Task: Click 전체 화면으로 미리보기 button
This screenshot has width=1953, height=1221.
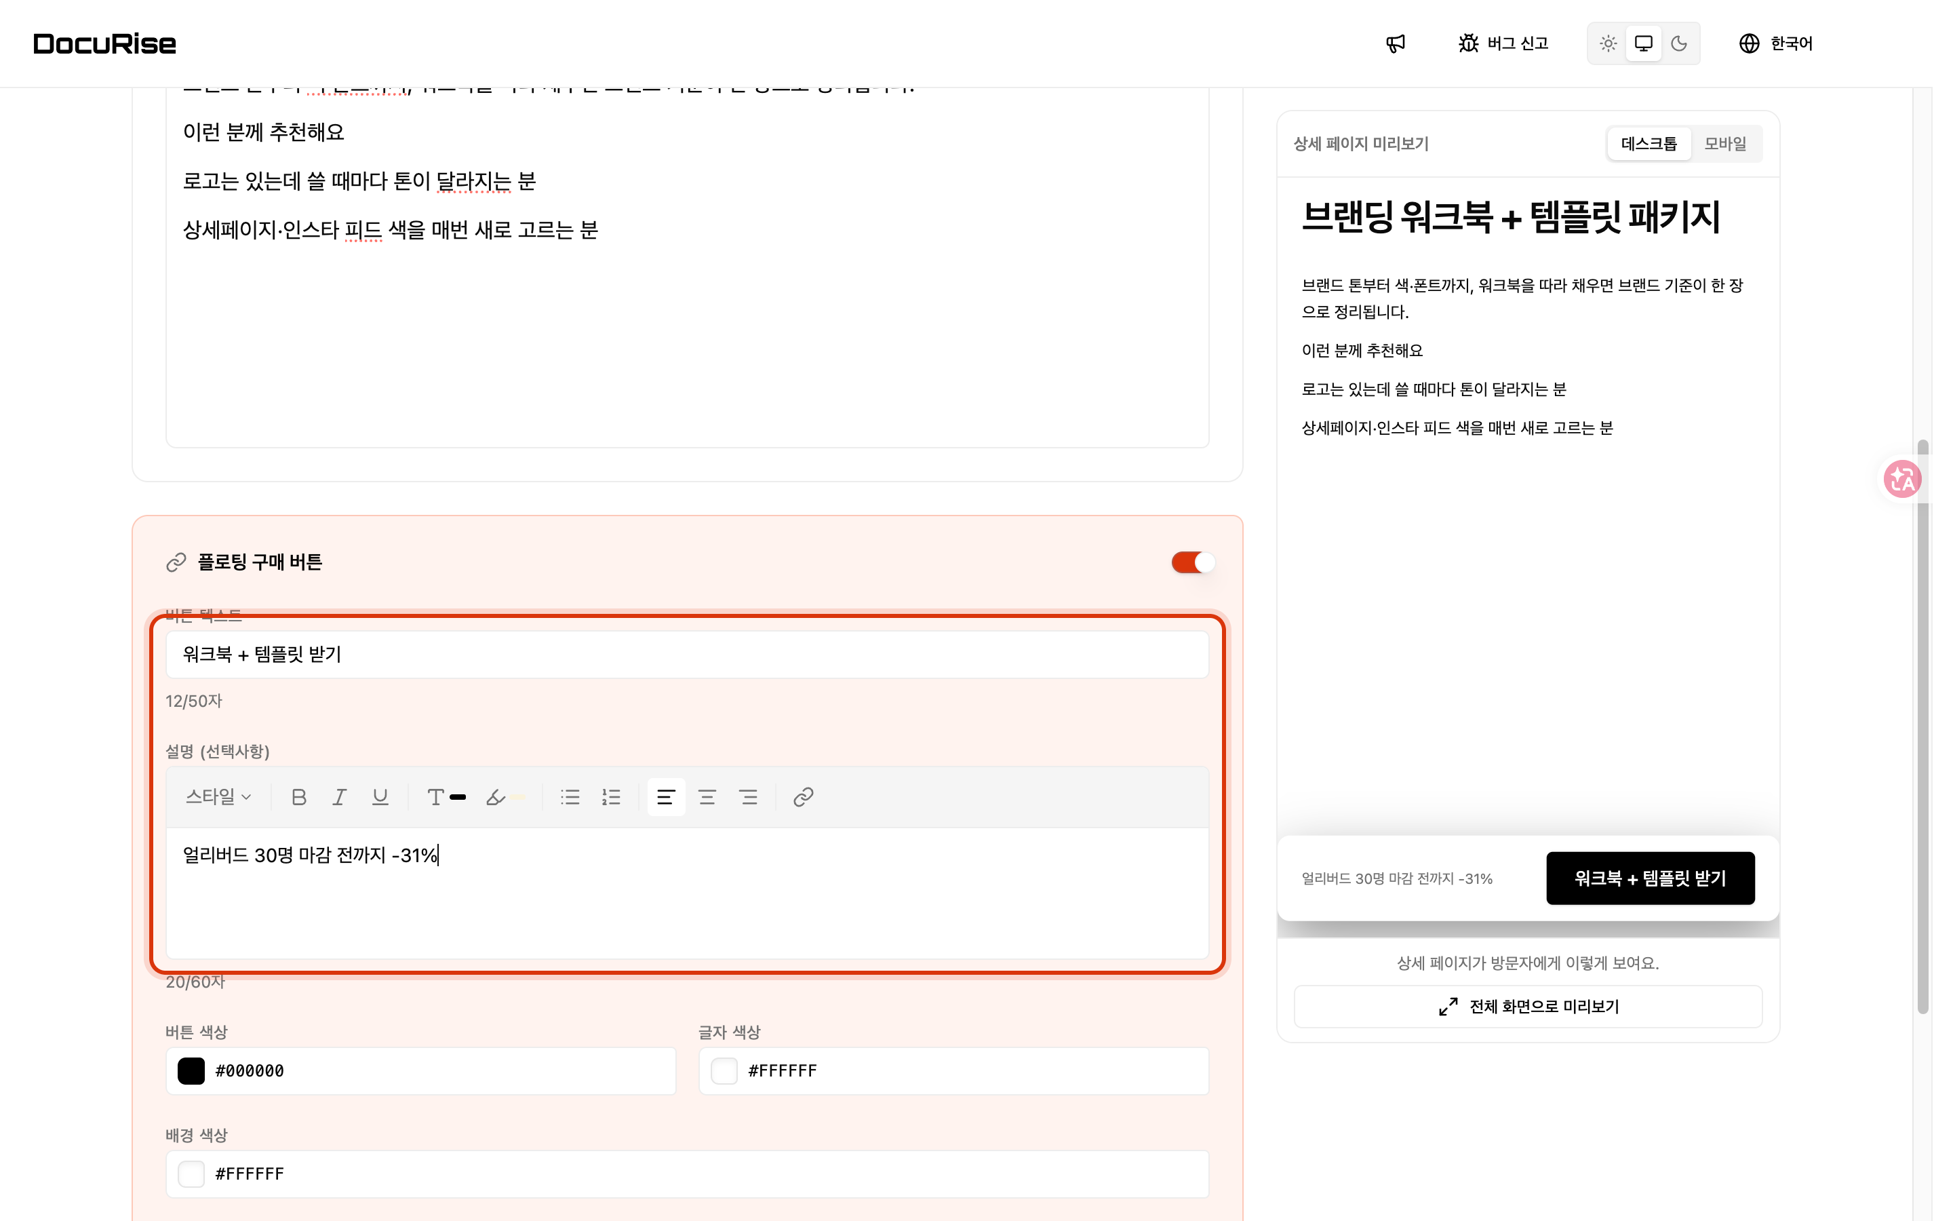Action: click(x=1528, y=1006)
